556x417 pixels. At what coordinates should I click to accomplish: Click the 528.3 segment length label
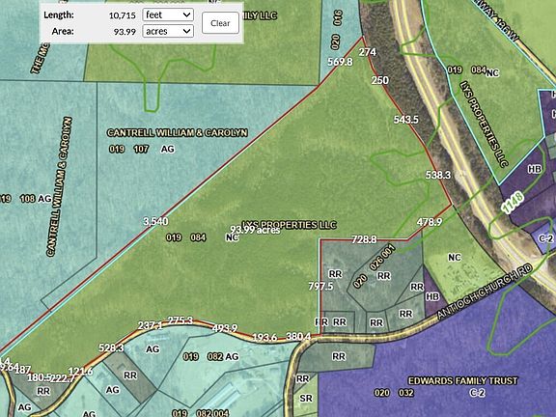pos(111,347)
